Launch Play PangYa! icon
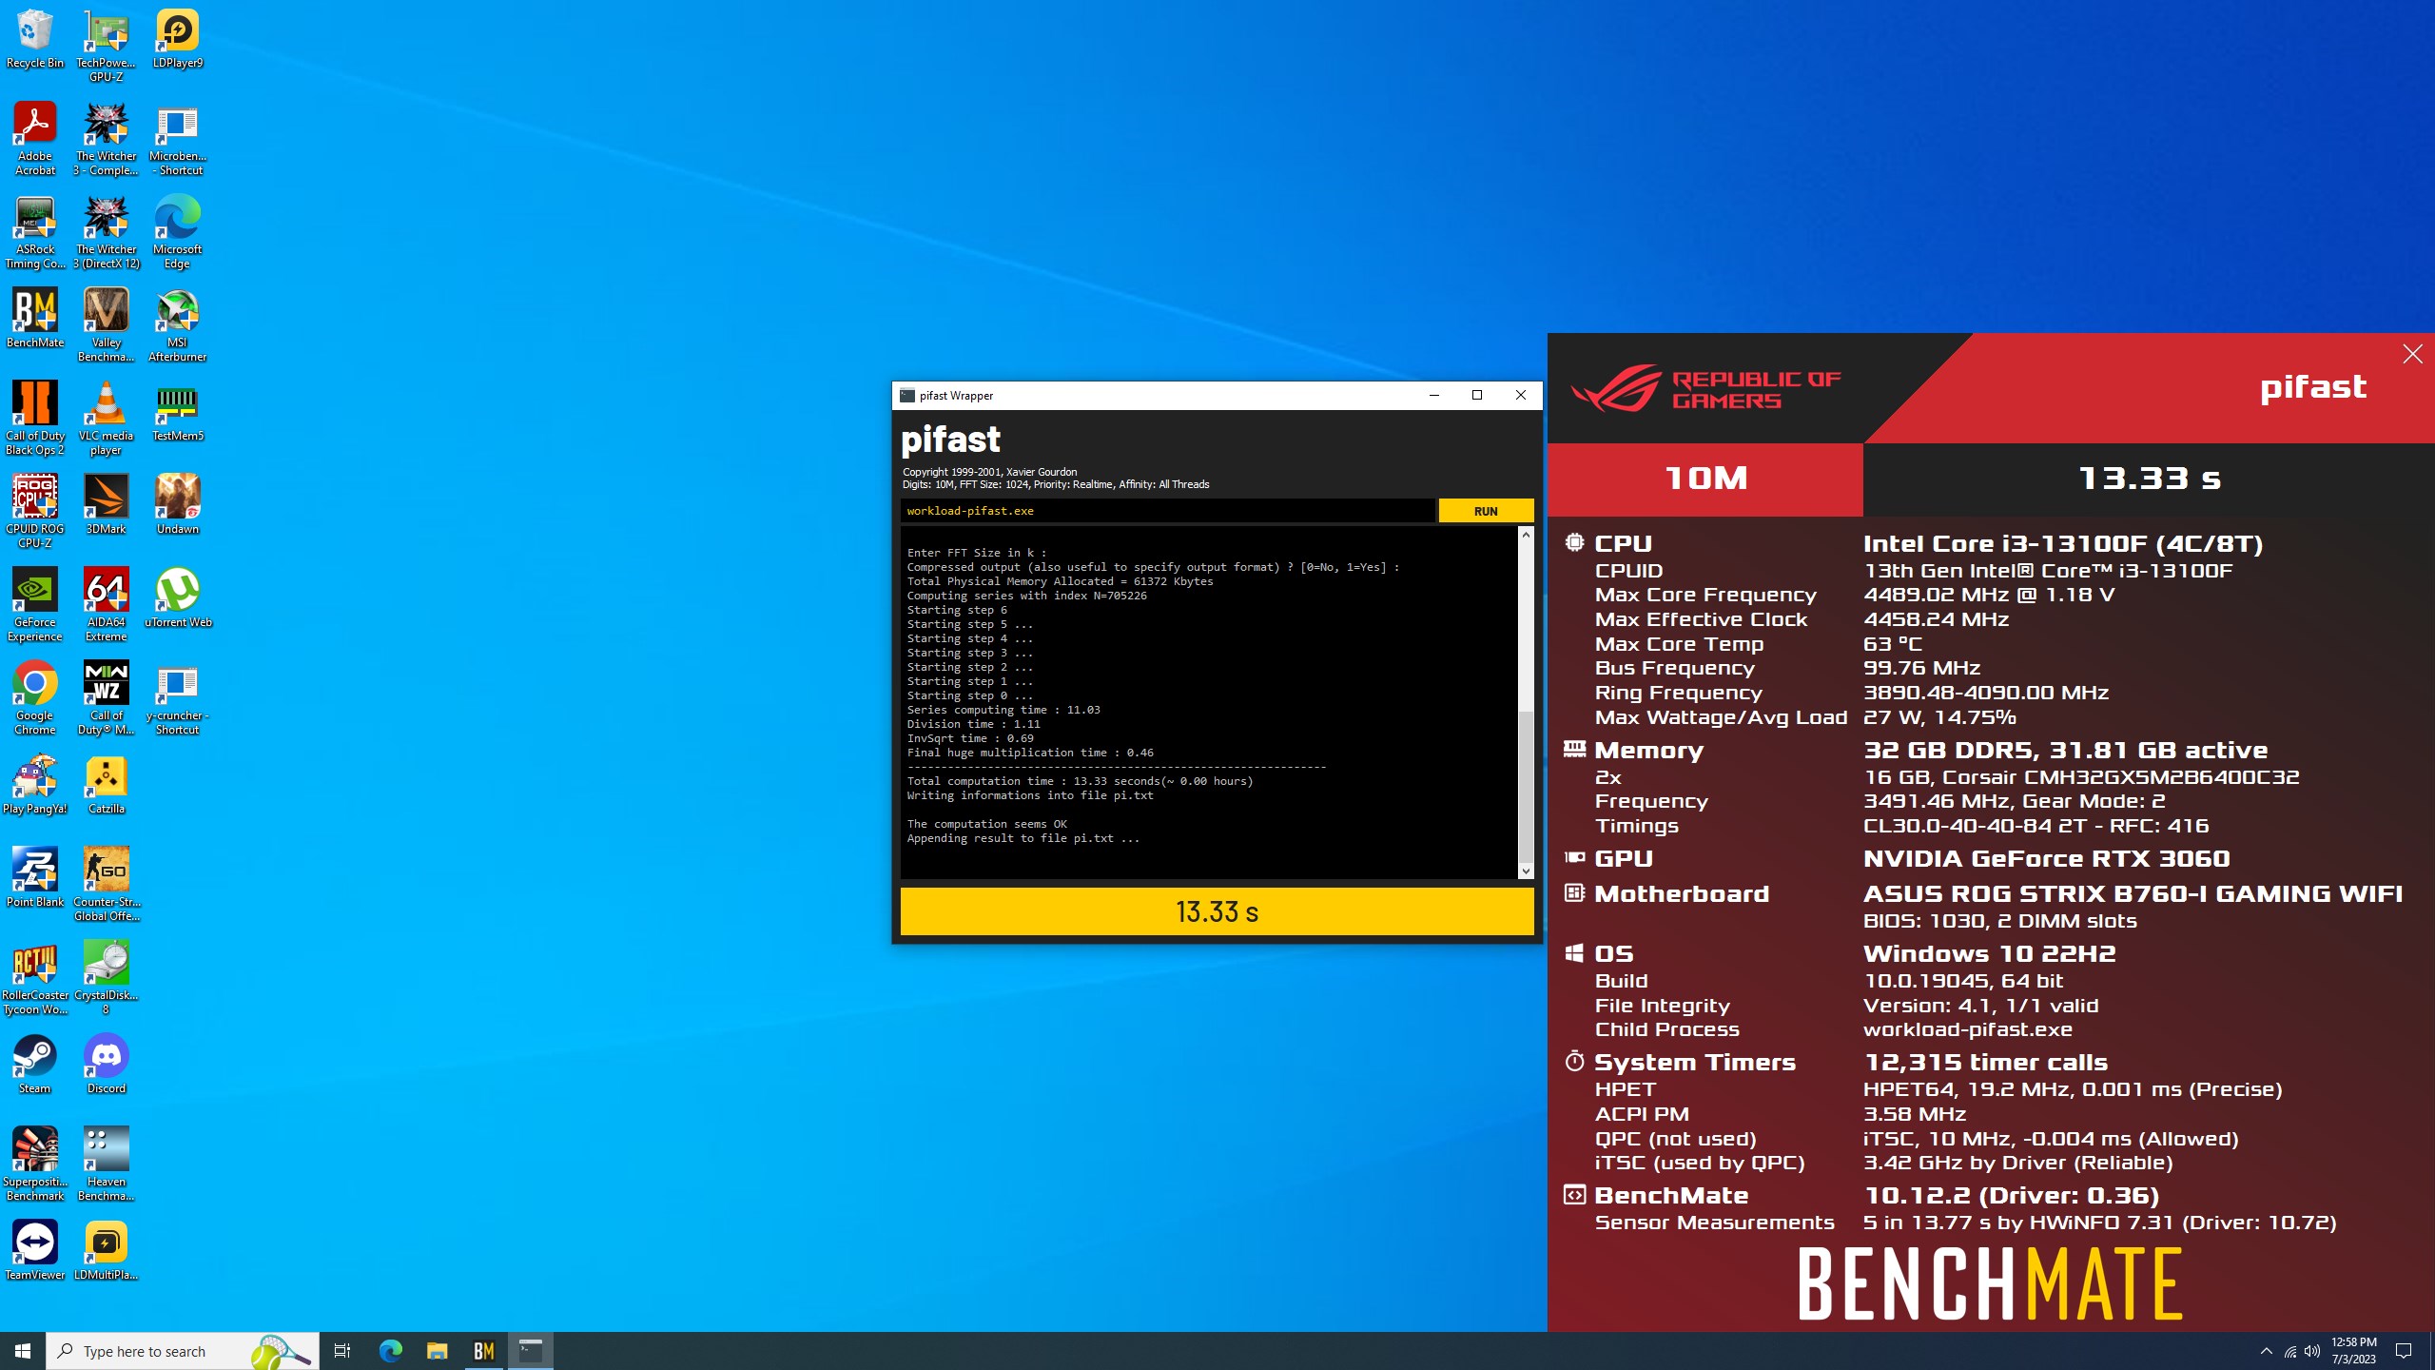 [x=35, y=786]
